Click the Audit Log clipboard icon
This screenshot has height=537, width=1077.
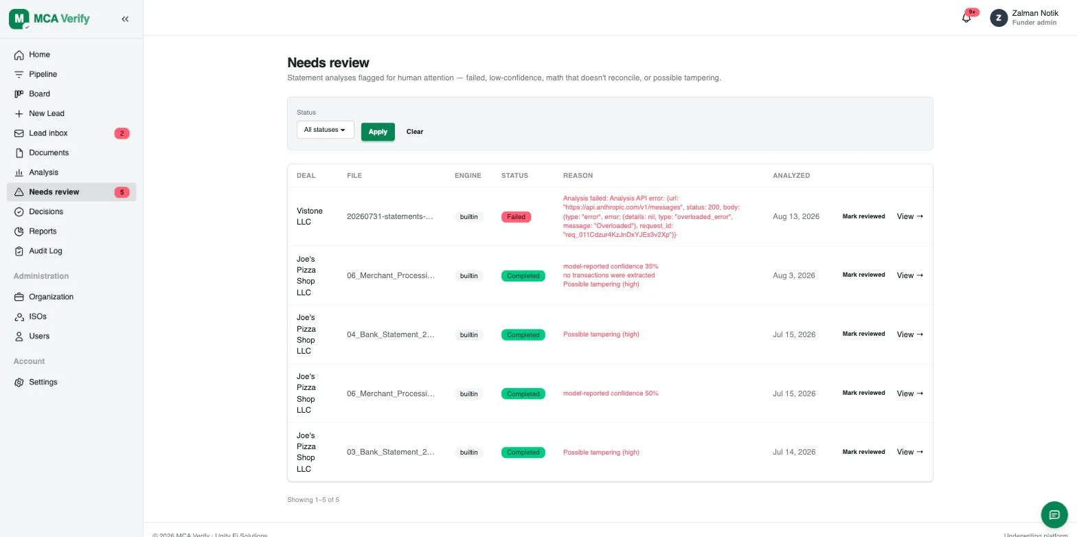click(19, 251)
